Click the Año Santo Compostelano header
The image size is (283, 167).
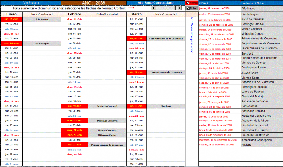[x=156, y=3]
